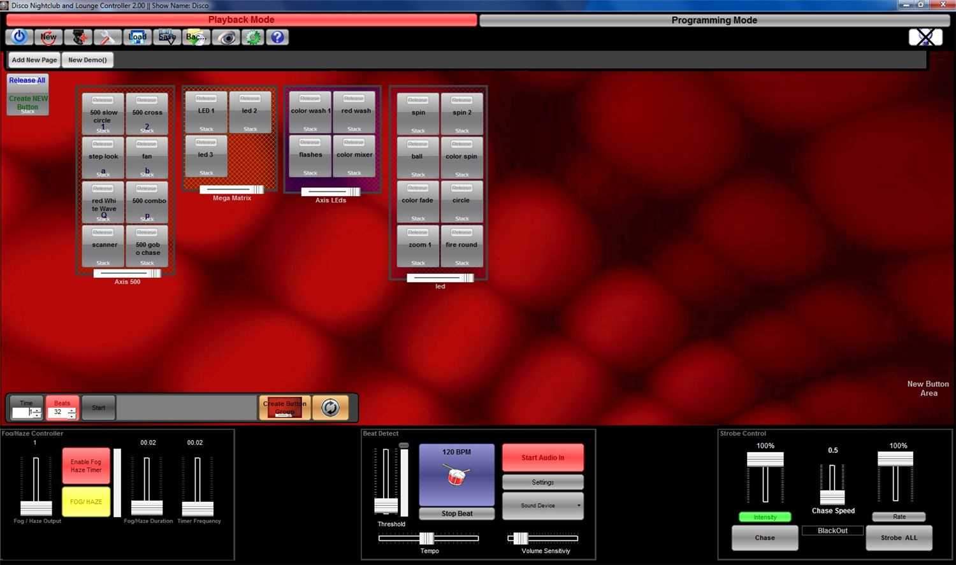Toggle the yellow FOG/HAZE output button
Screen dimensions: 956x565
point(85,501)
